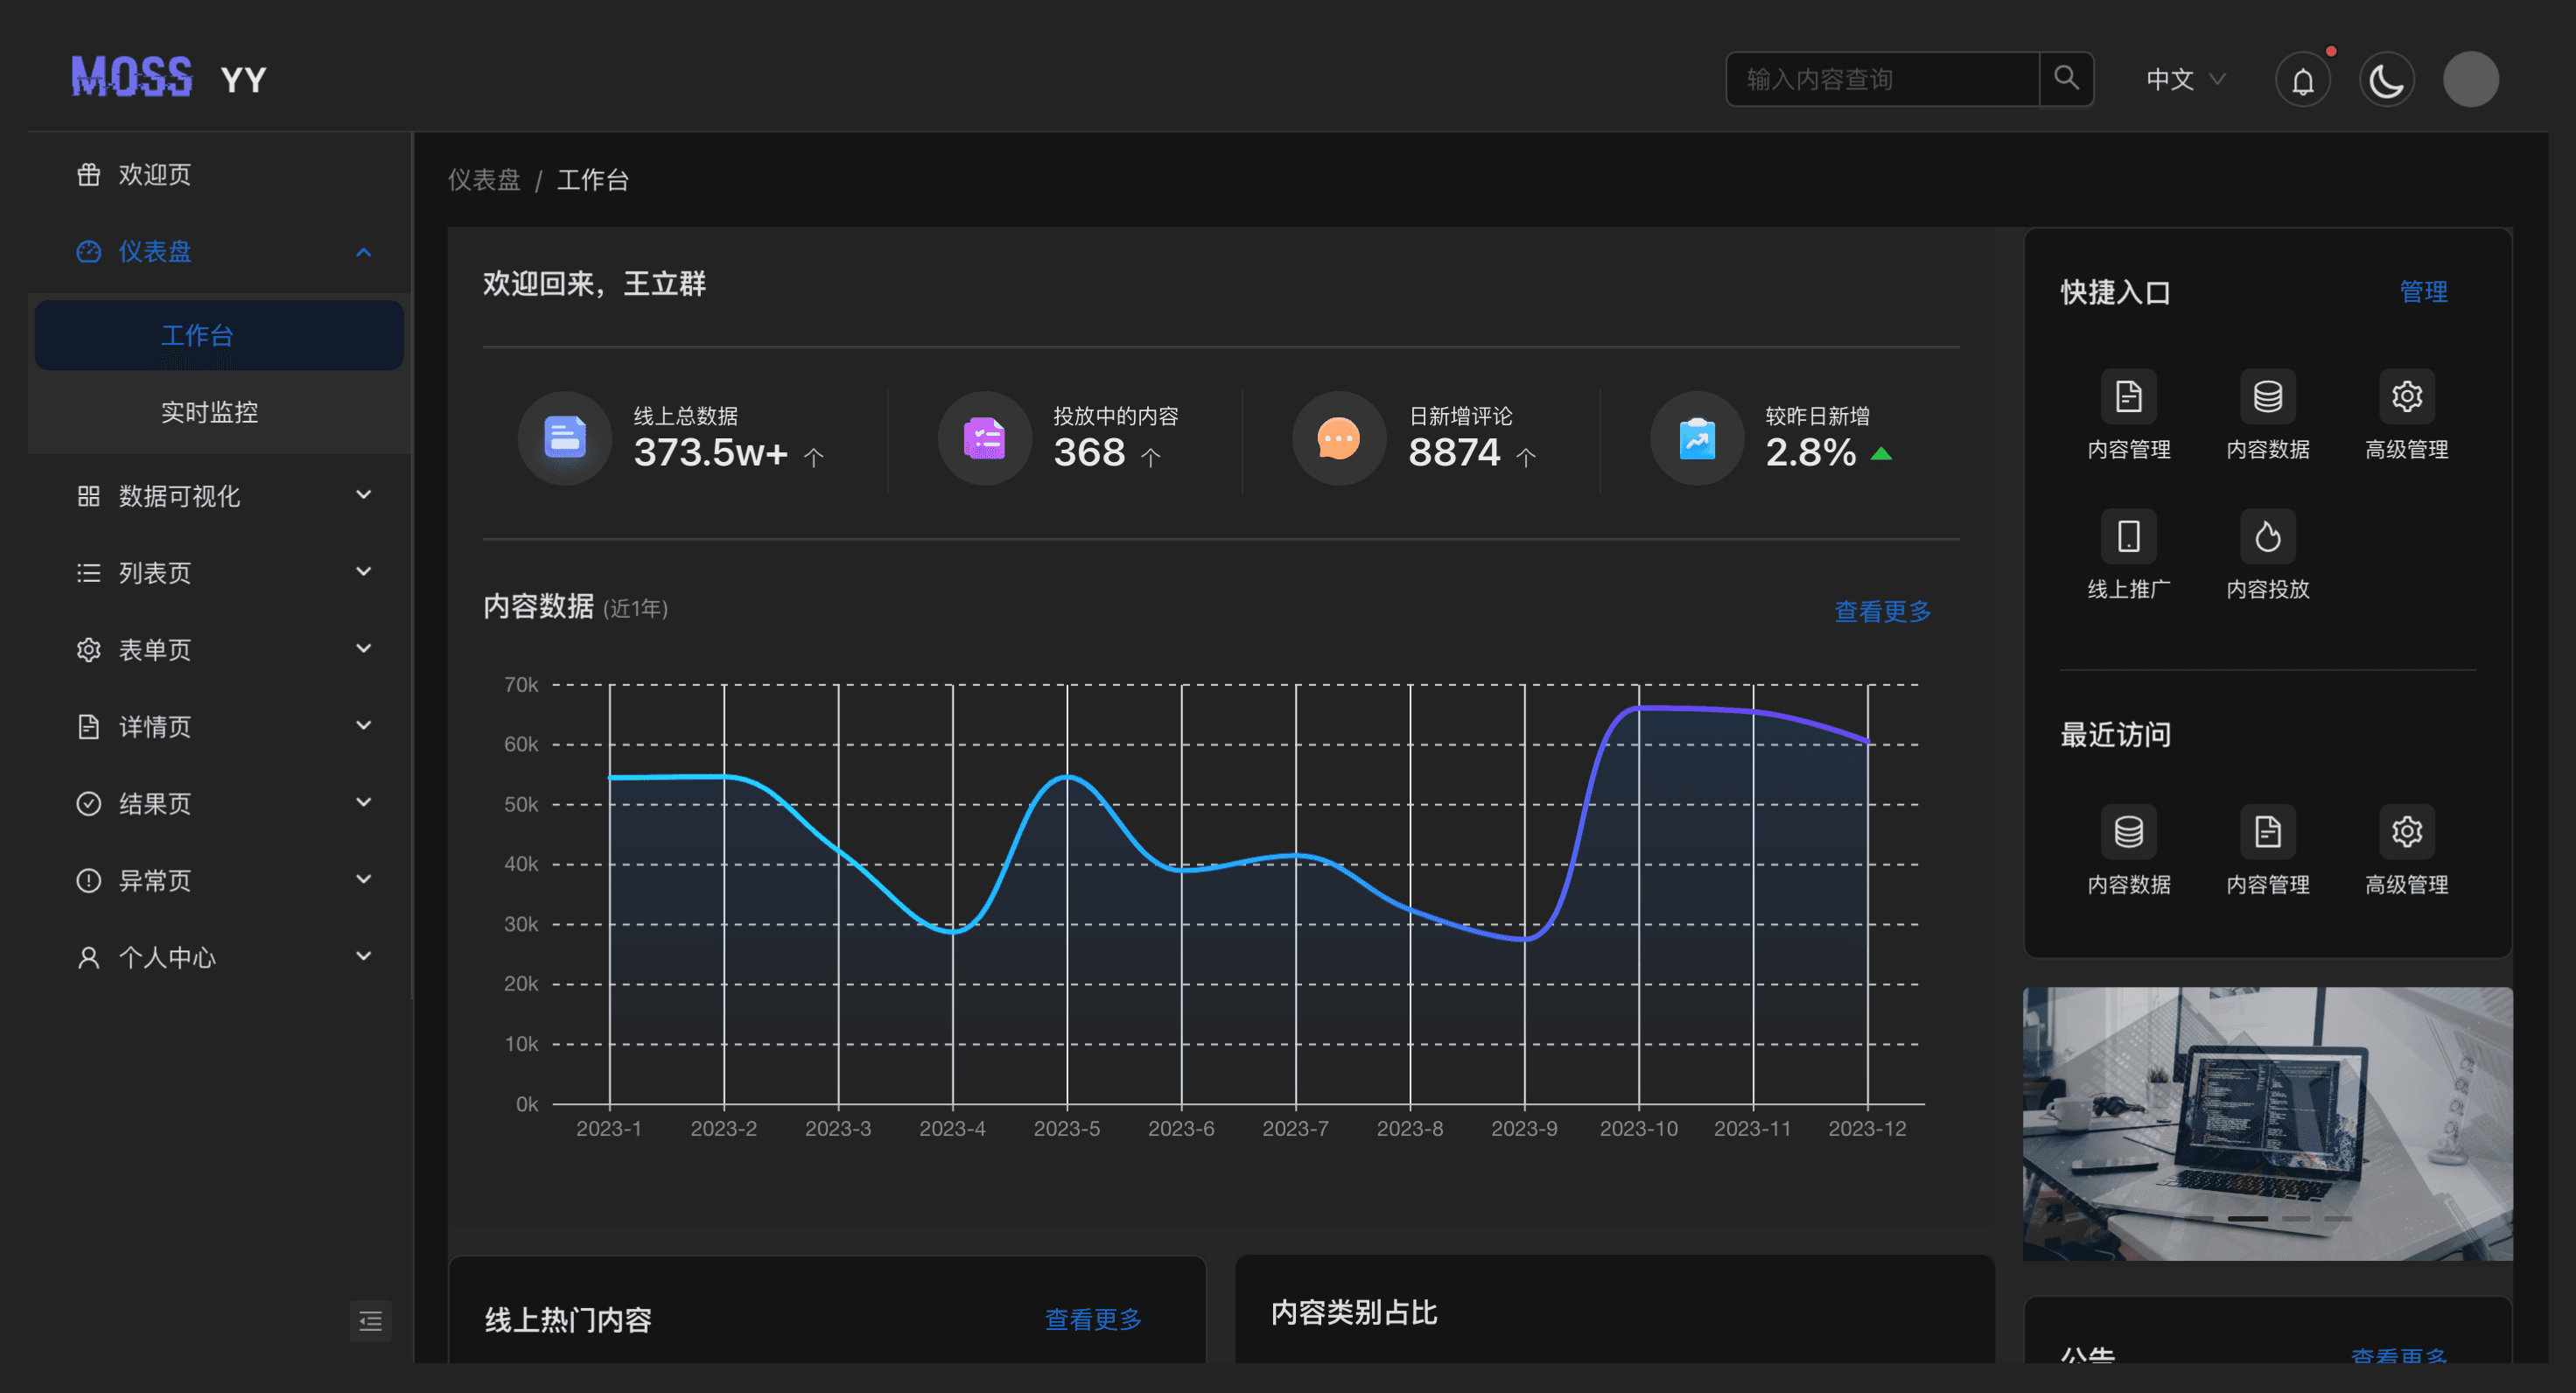Click 查看更多 for 线上热门内容
This screenshot has height=1393, width=2576.
tap(1093, 1319)
